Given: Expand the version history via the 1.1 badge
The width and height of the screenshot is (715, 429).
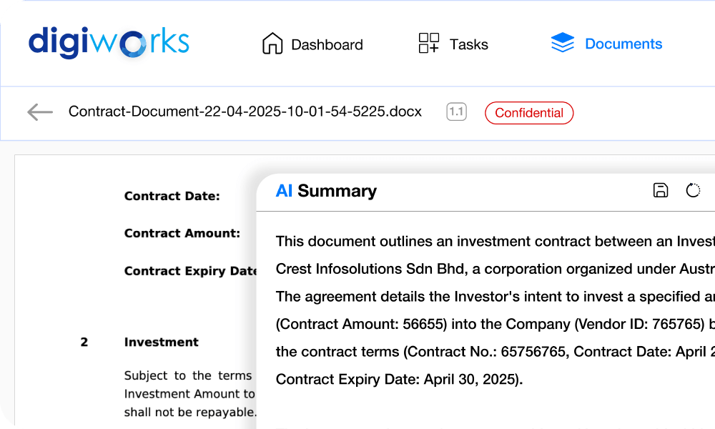Looking at the screenshot, I should [455, 112].
